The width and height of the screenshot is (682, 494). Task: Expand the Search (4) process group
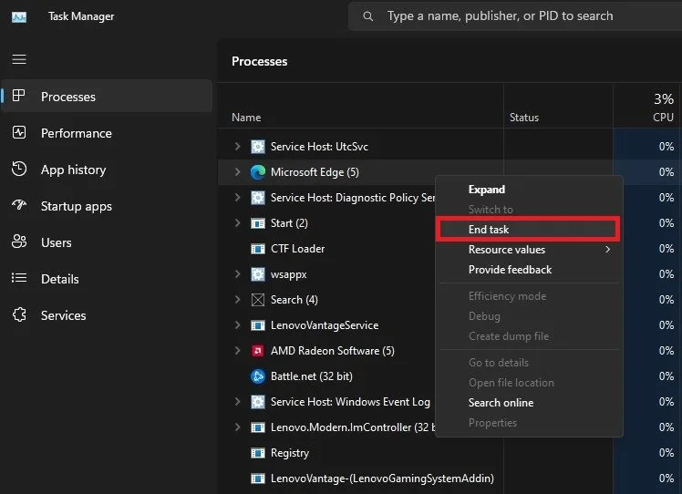(x=237, y=299)
